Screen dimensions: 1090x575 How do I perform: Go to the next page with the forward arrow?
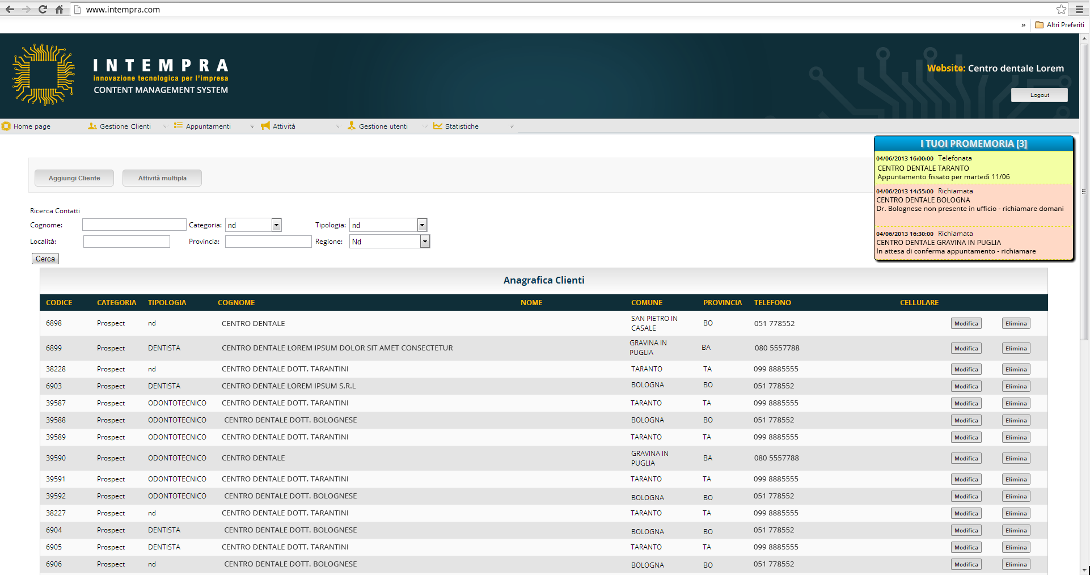(26, 9)
